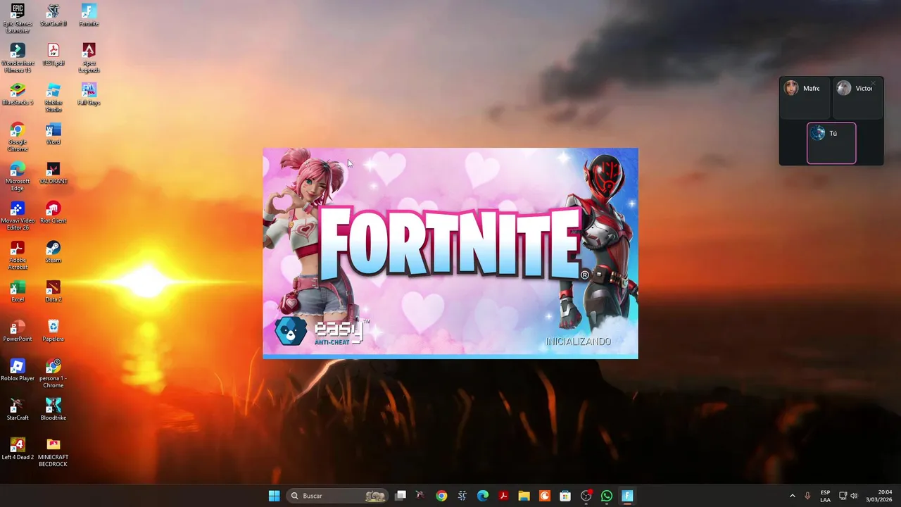Image resolution: width=901 pixels, height=507 pixels.
Task: Click the Buscar search box in taskbar
Action: [339, 496]
